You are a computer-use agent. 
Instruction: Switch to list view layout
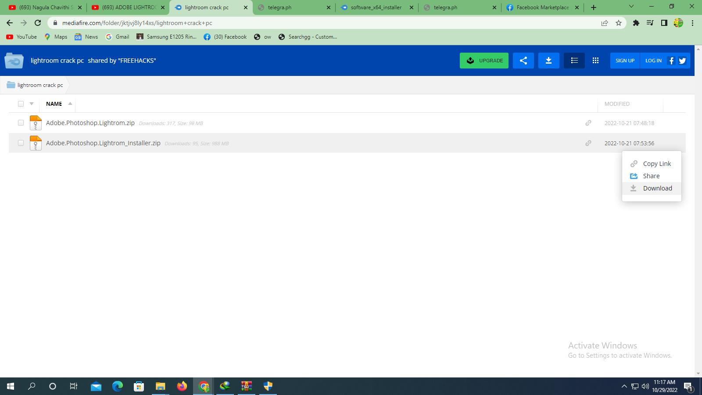[574, 61]
